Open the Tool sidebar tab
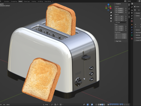This screenshot has width=141, height=106. pyautogui.click(x=129, y=9)
